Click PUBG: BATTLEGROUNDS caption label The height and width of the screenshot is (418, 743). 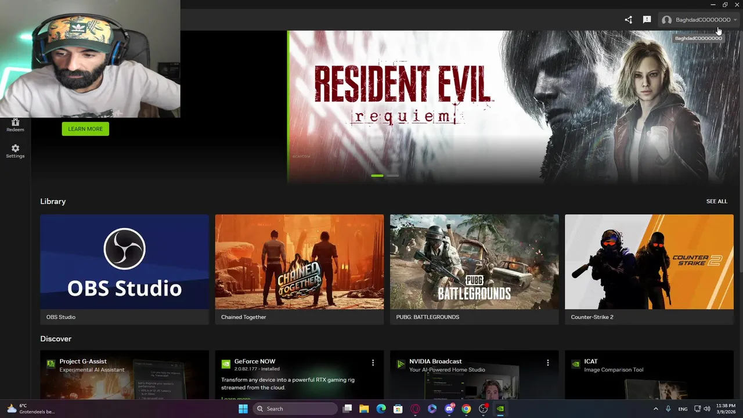(428, 317)
